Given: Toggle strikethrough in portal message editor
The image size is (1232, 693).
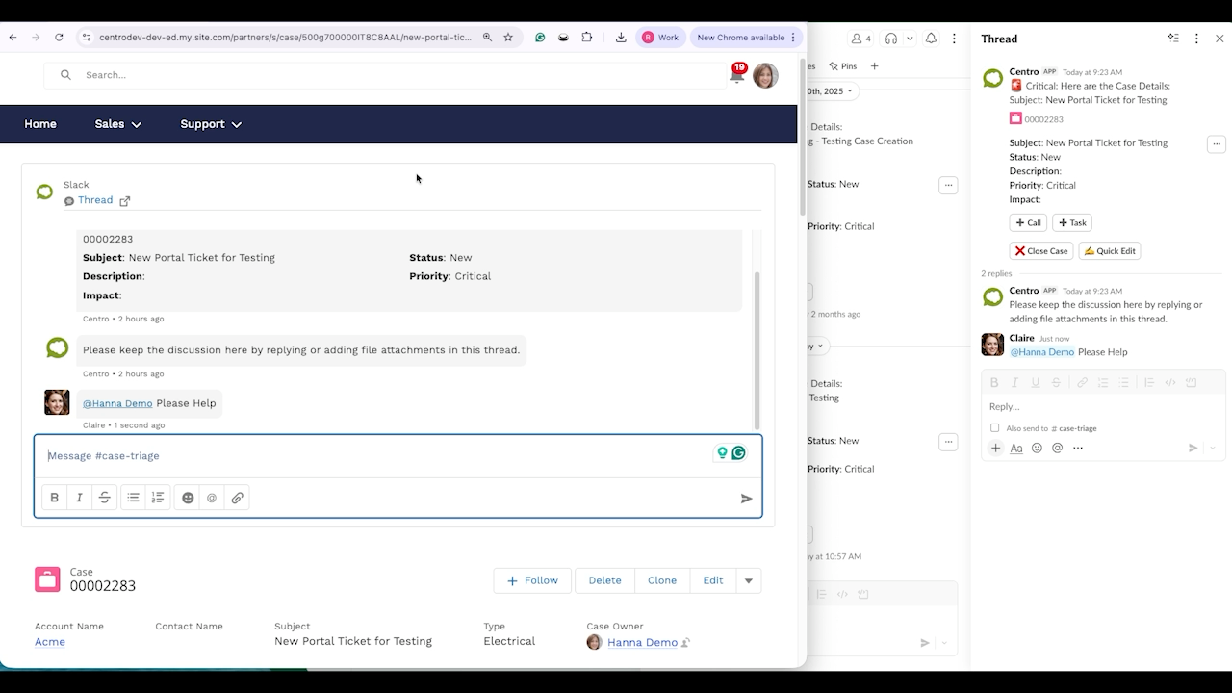Looking at the screenshot, I should coord(105,498).
